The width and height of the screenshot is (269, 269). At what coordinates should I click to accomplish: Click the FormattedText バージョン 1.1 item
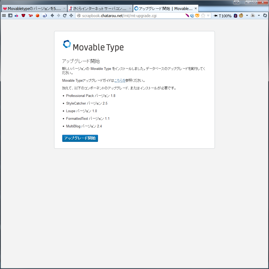point(88,118)
